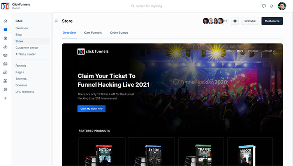The width and height of the screenshot is (293, 166).
Task: Click the Claim My Ticket Now button
Action: coord(91,109)
